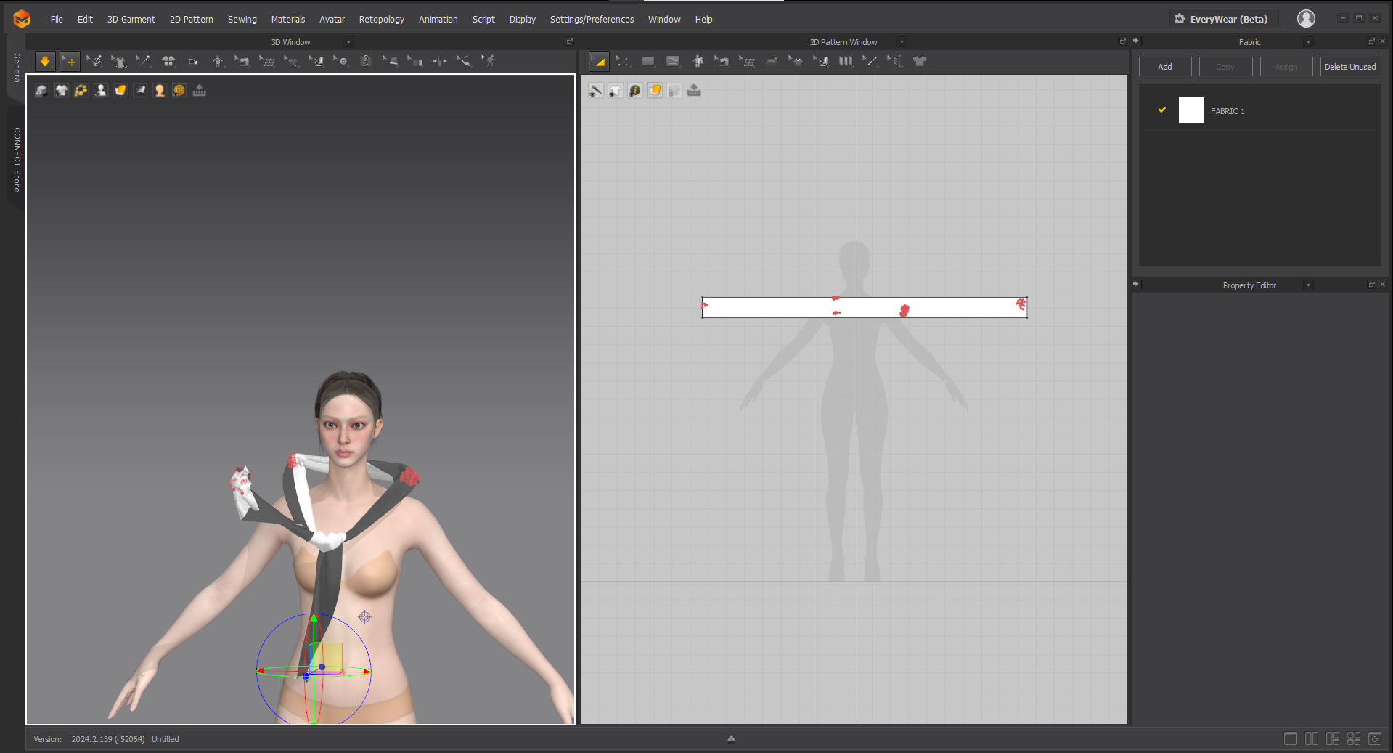This screenshot has width=1393, height=753.
Task: Click the white FABRIC 1 color swatch
Action: (1191, 110)
